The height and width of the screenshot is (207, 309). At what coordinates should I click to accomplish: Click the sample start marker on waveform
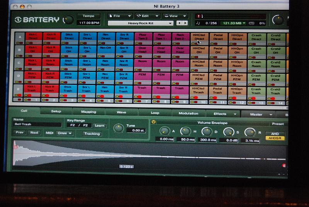(x=15, y=147)
